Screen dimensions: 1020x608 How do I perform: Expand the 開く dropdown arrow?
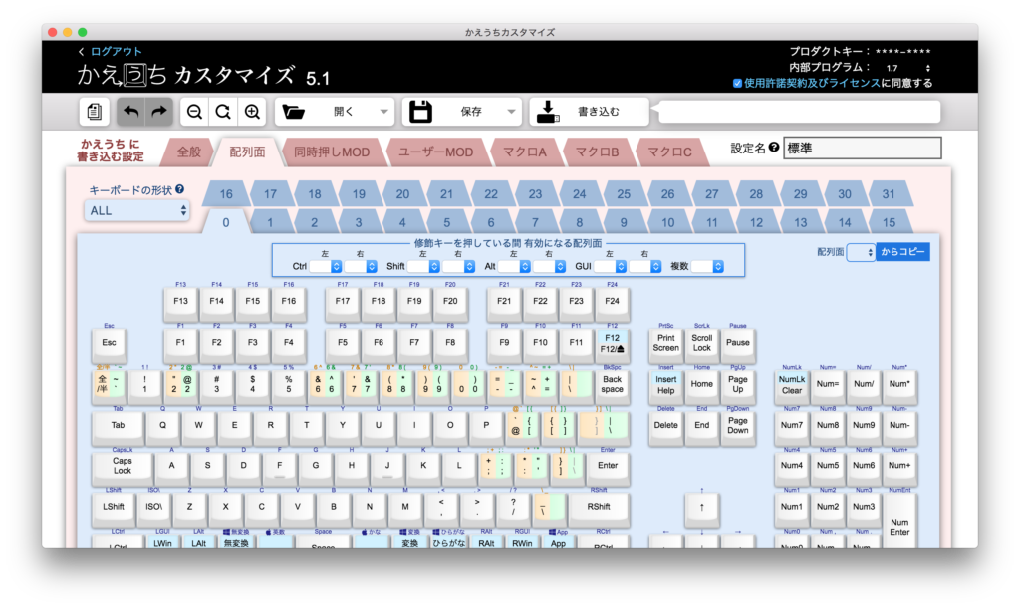(383, 112)
